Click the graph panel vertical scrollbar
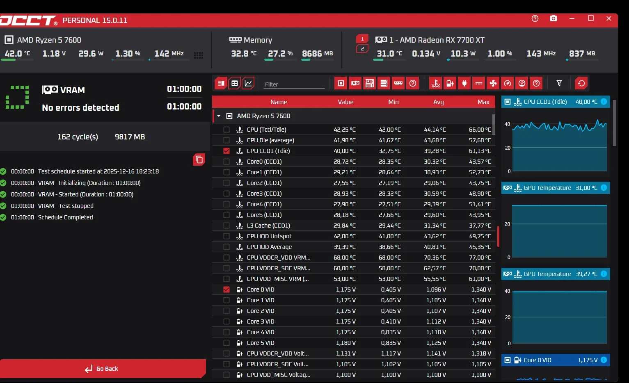This screenshot has height=383, width=629. coord(614,123)
